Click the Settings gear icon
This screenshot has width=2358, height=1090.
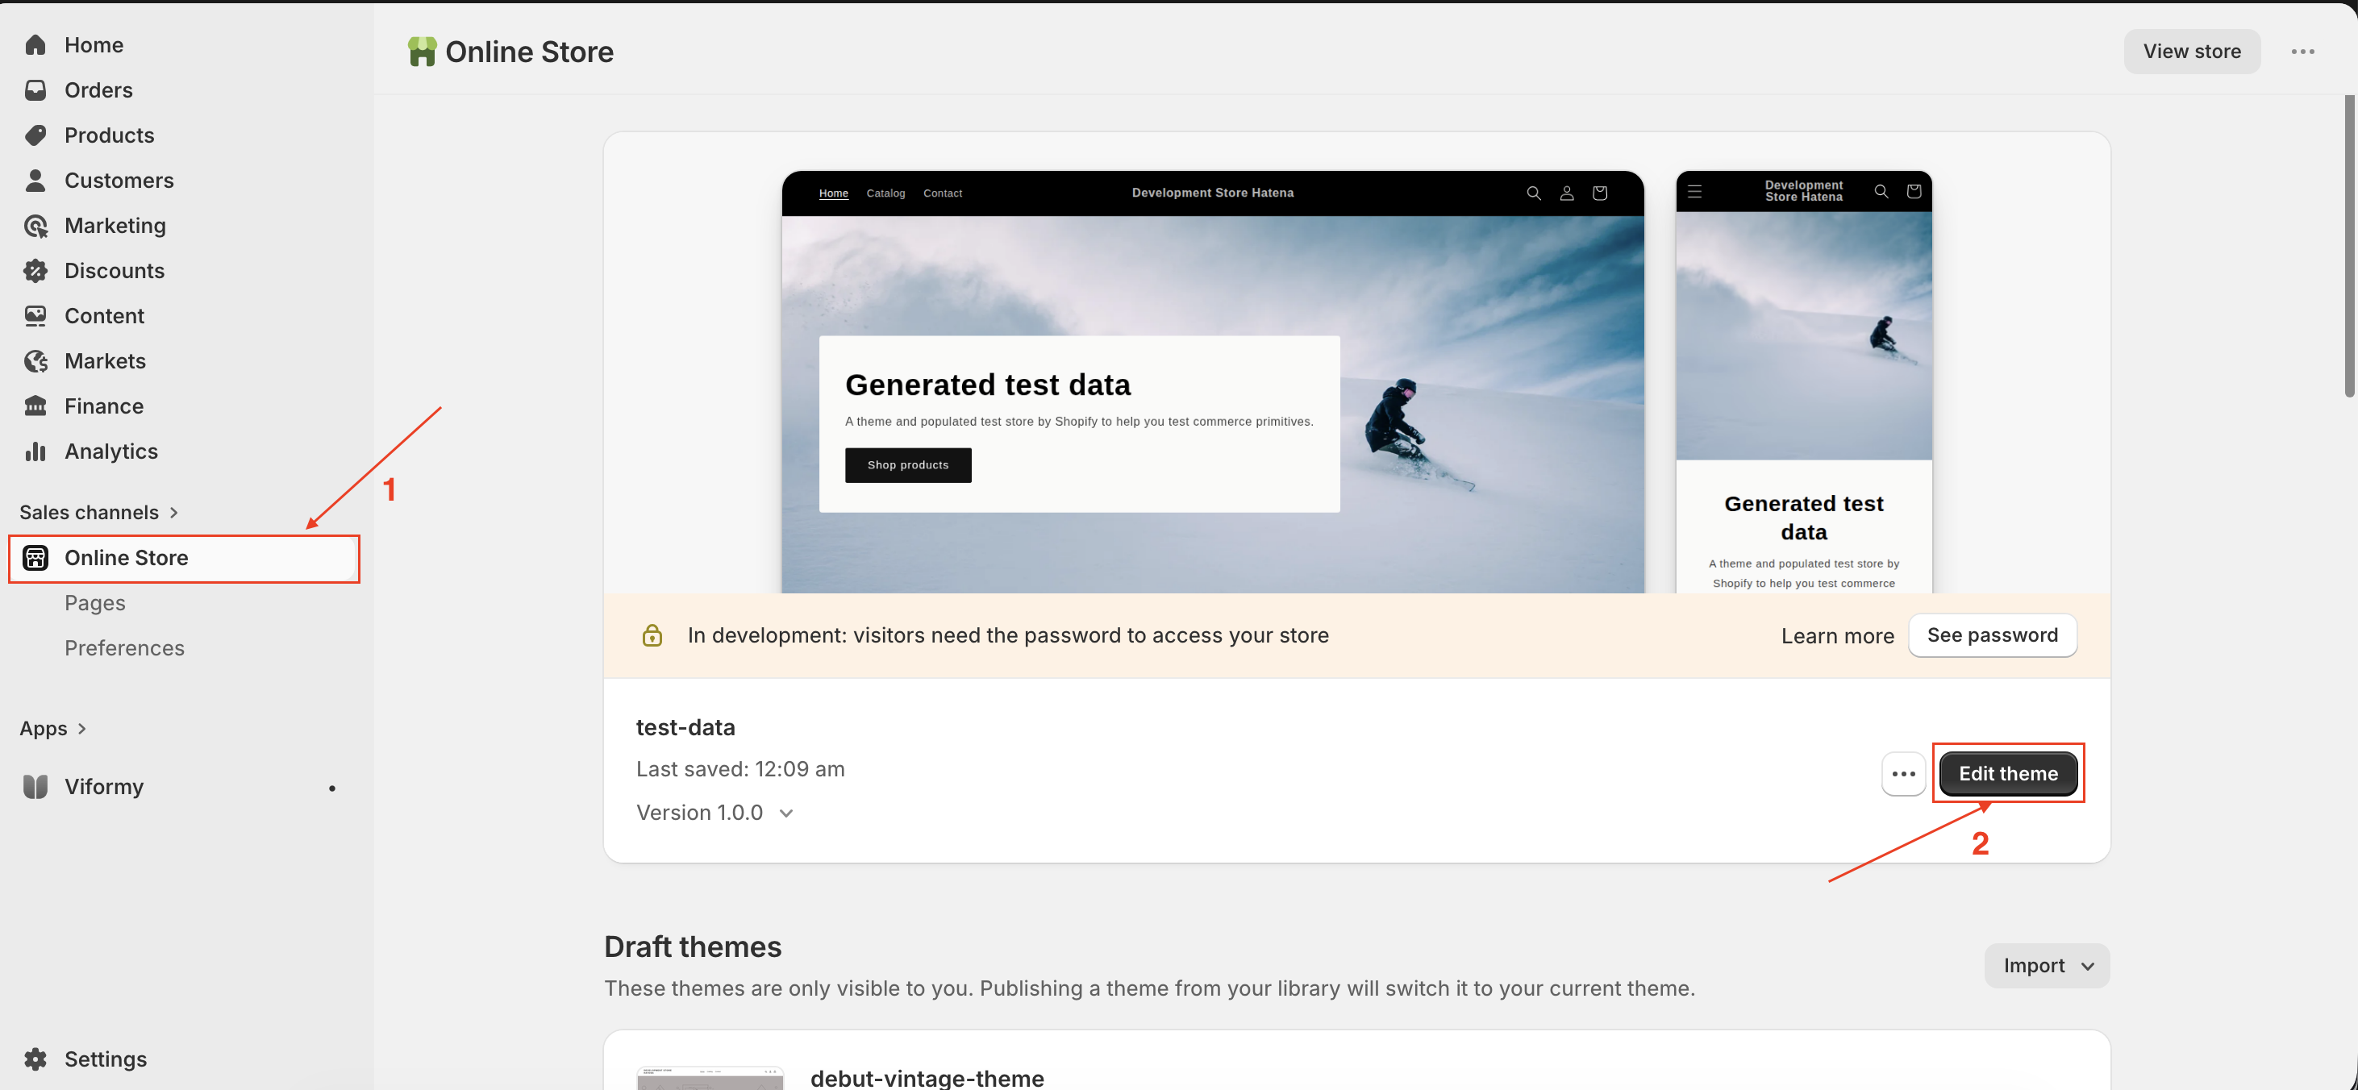(x=35, y=1059)
